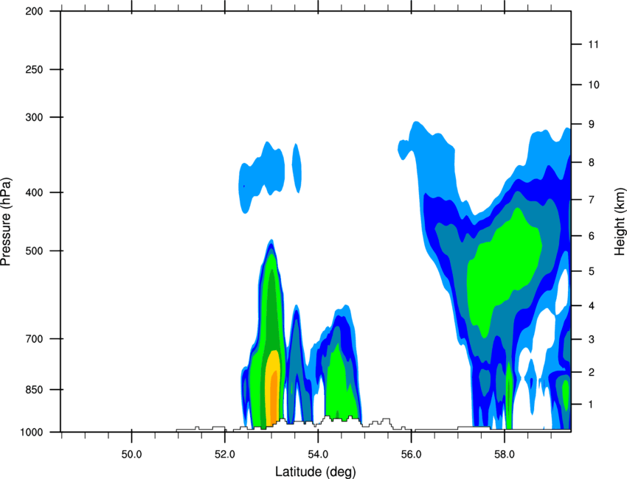This screenshot has width=627, height=479.
Task: Click the 52.0 latitude tick label
Action: pos(225,455)
